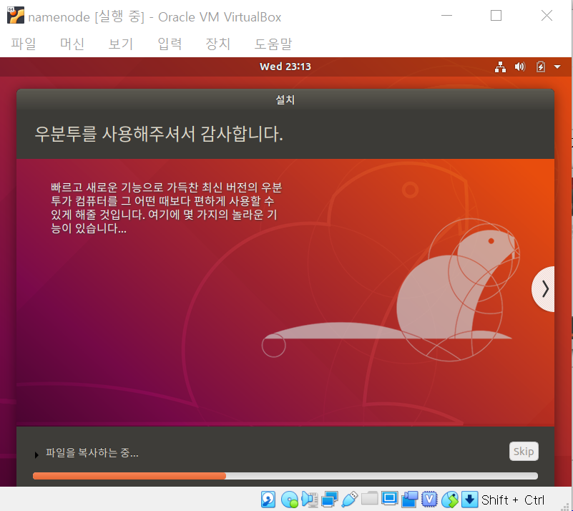Open the 장치 menu
Viewport: 573px width, 511px height.
(217, 44)
